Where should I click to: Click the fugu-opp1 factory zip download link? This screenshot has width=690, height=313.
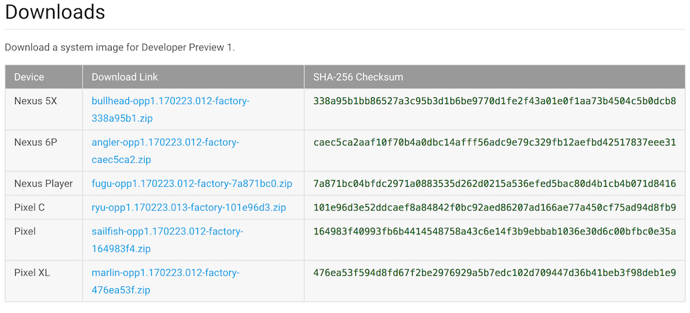tap(192, 183)
